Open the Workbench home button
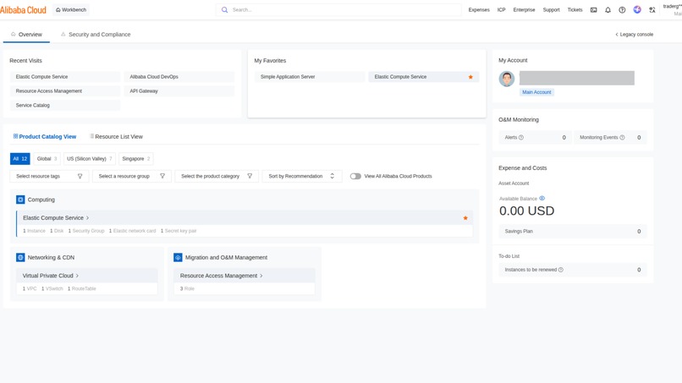 click(x=71, y=9)
